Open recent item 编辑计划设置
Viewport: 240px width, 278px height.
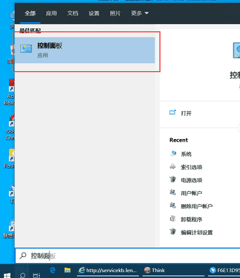(197, 232)
